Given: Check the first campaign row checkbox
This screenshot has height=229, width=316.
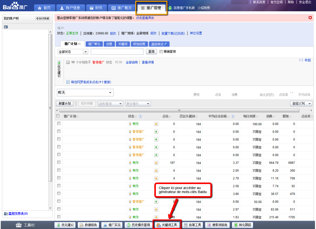Looking at the screenshot, I should click(x=59, y=124).
